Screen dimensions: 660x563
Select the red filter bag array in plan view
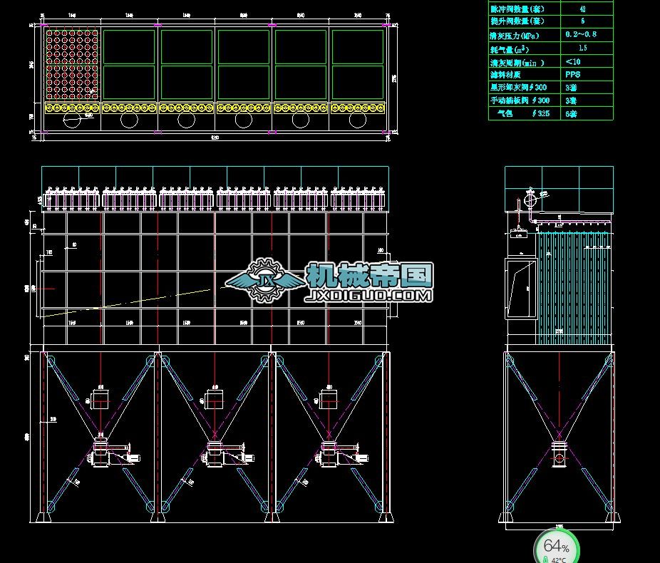coord(72,64)
